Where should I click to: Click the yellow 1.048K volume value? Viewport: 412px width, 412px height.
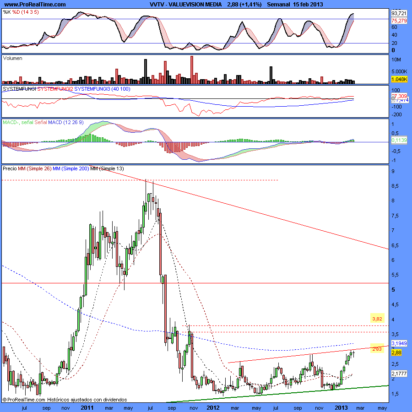399,79
